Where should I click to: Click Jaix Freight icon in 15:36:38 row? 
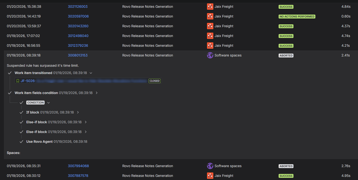pyautogui.click(x=210, y=6)
